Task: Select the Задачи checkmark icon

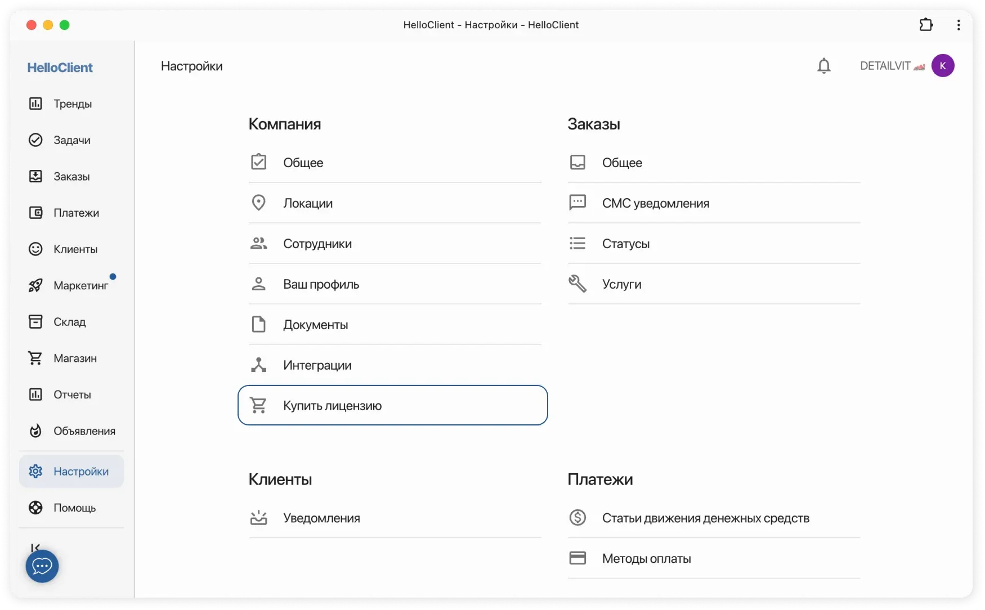Action: 35,140
